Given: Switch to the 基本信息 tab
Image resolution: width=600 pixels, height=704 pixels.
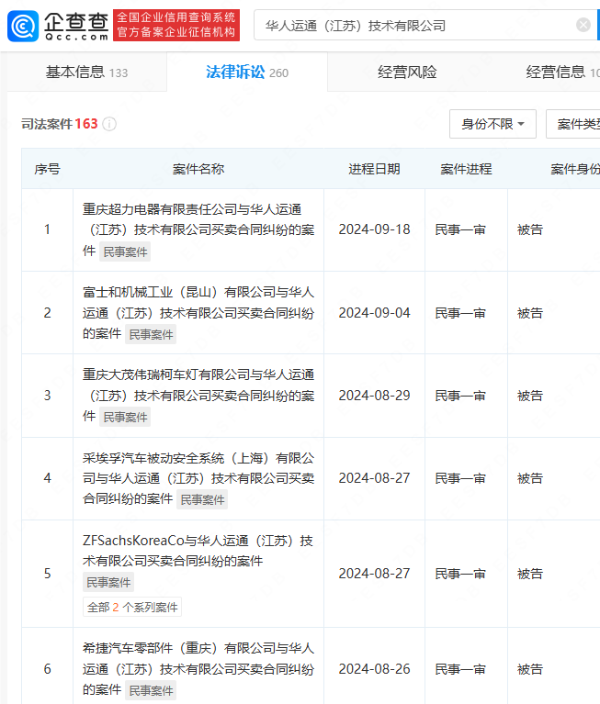Looking at the screenshot, I should click(86, 72).
